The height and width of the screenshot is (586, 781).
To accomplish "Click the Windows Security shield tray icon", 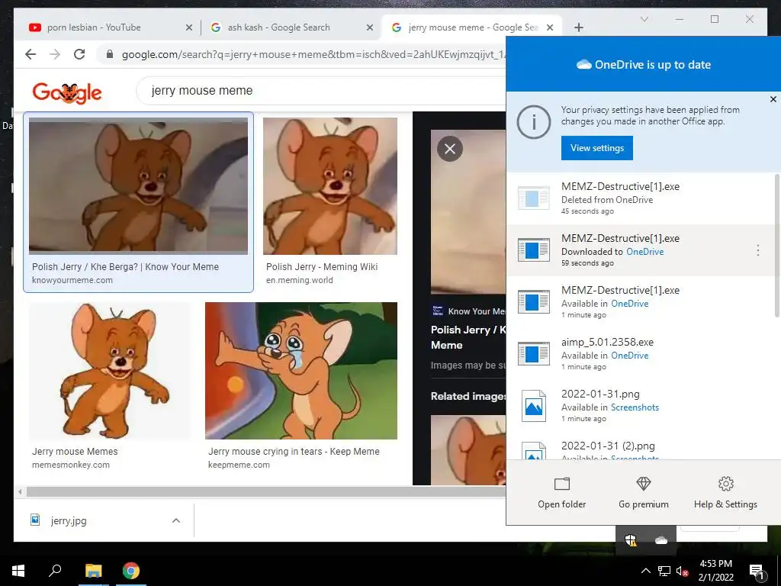I will [631, 539].
